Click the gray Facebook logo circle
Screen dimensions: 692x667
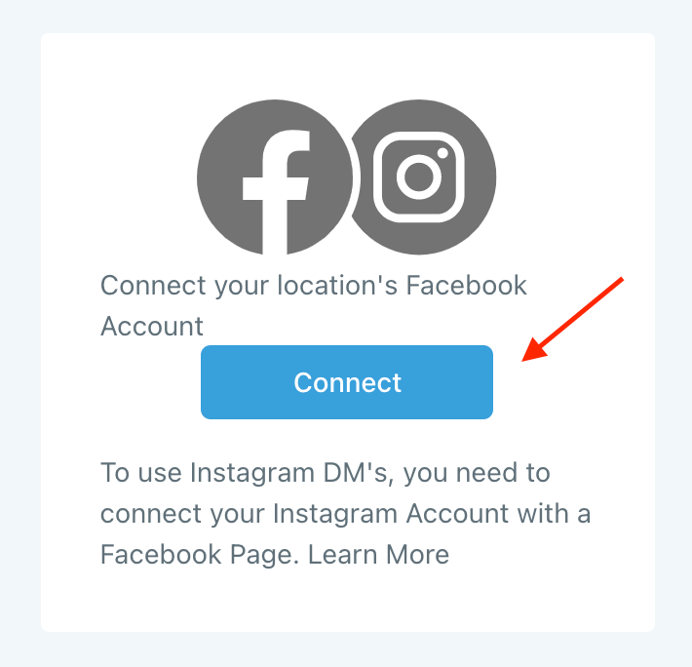pos(275,177)
